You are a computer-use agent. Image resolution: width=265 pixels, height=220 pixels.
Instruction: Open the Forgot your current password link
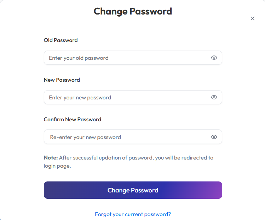pyautogui.click(x=133, y=214)
